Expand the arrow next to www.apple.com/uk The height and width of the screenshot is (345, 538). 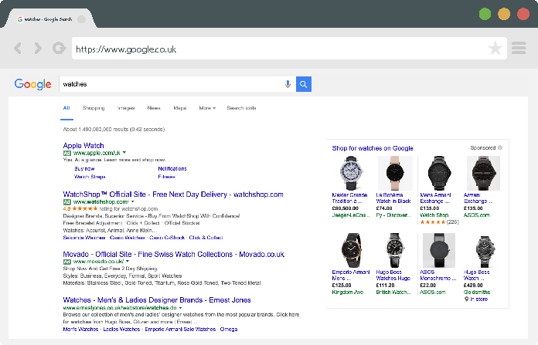pos(124,153)
